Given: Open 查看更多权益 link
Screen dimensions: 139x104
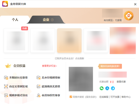Looking at the screenshot, I should [x=49, y=66].
